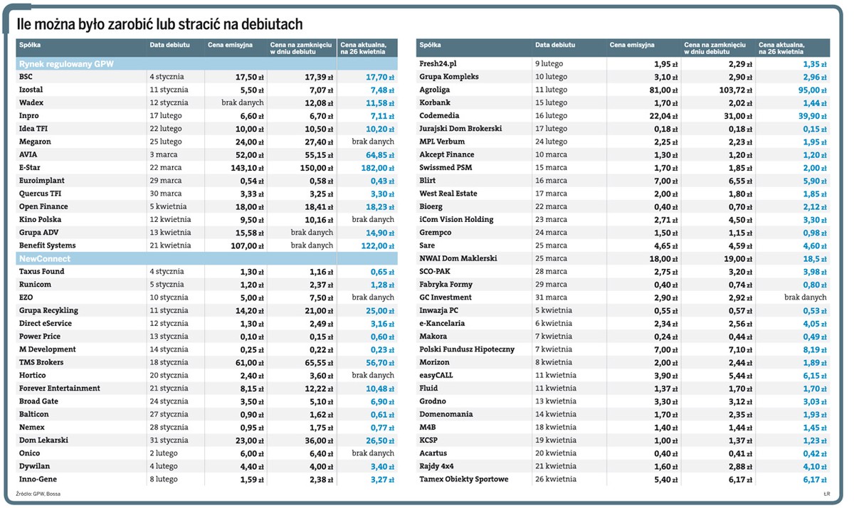Click the 'Źródło: GPW, Bossa' source note

[38, 494]
